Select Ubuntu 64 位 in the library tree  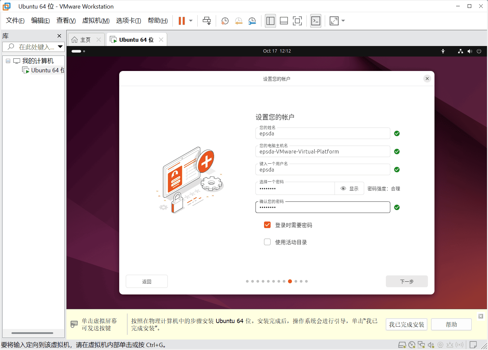coord(48,70)
